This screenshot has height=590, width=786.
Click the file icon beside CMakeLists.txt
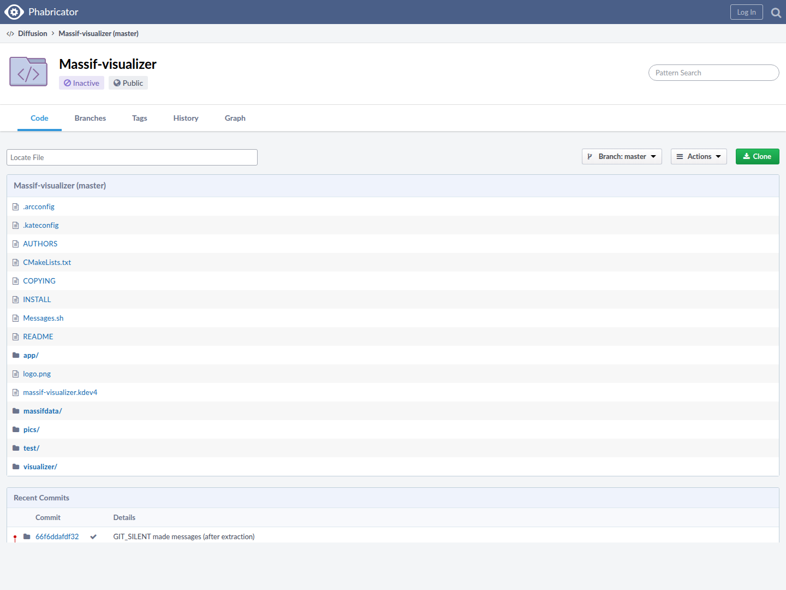click(16, 263)
